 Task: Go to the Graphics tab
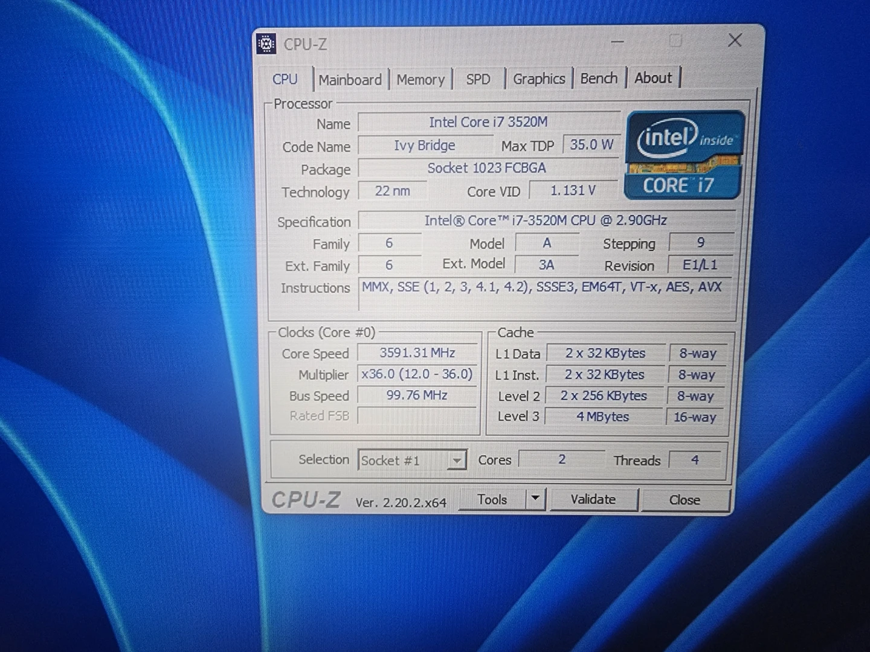tap(539, 78)
